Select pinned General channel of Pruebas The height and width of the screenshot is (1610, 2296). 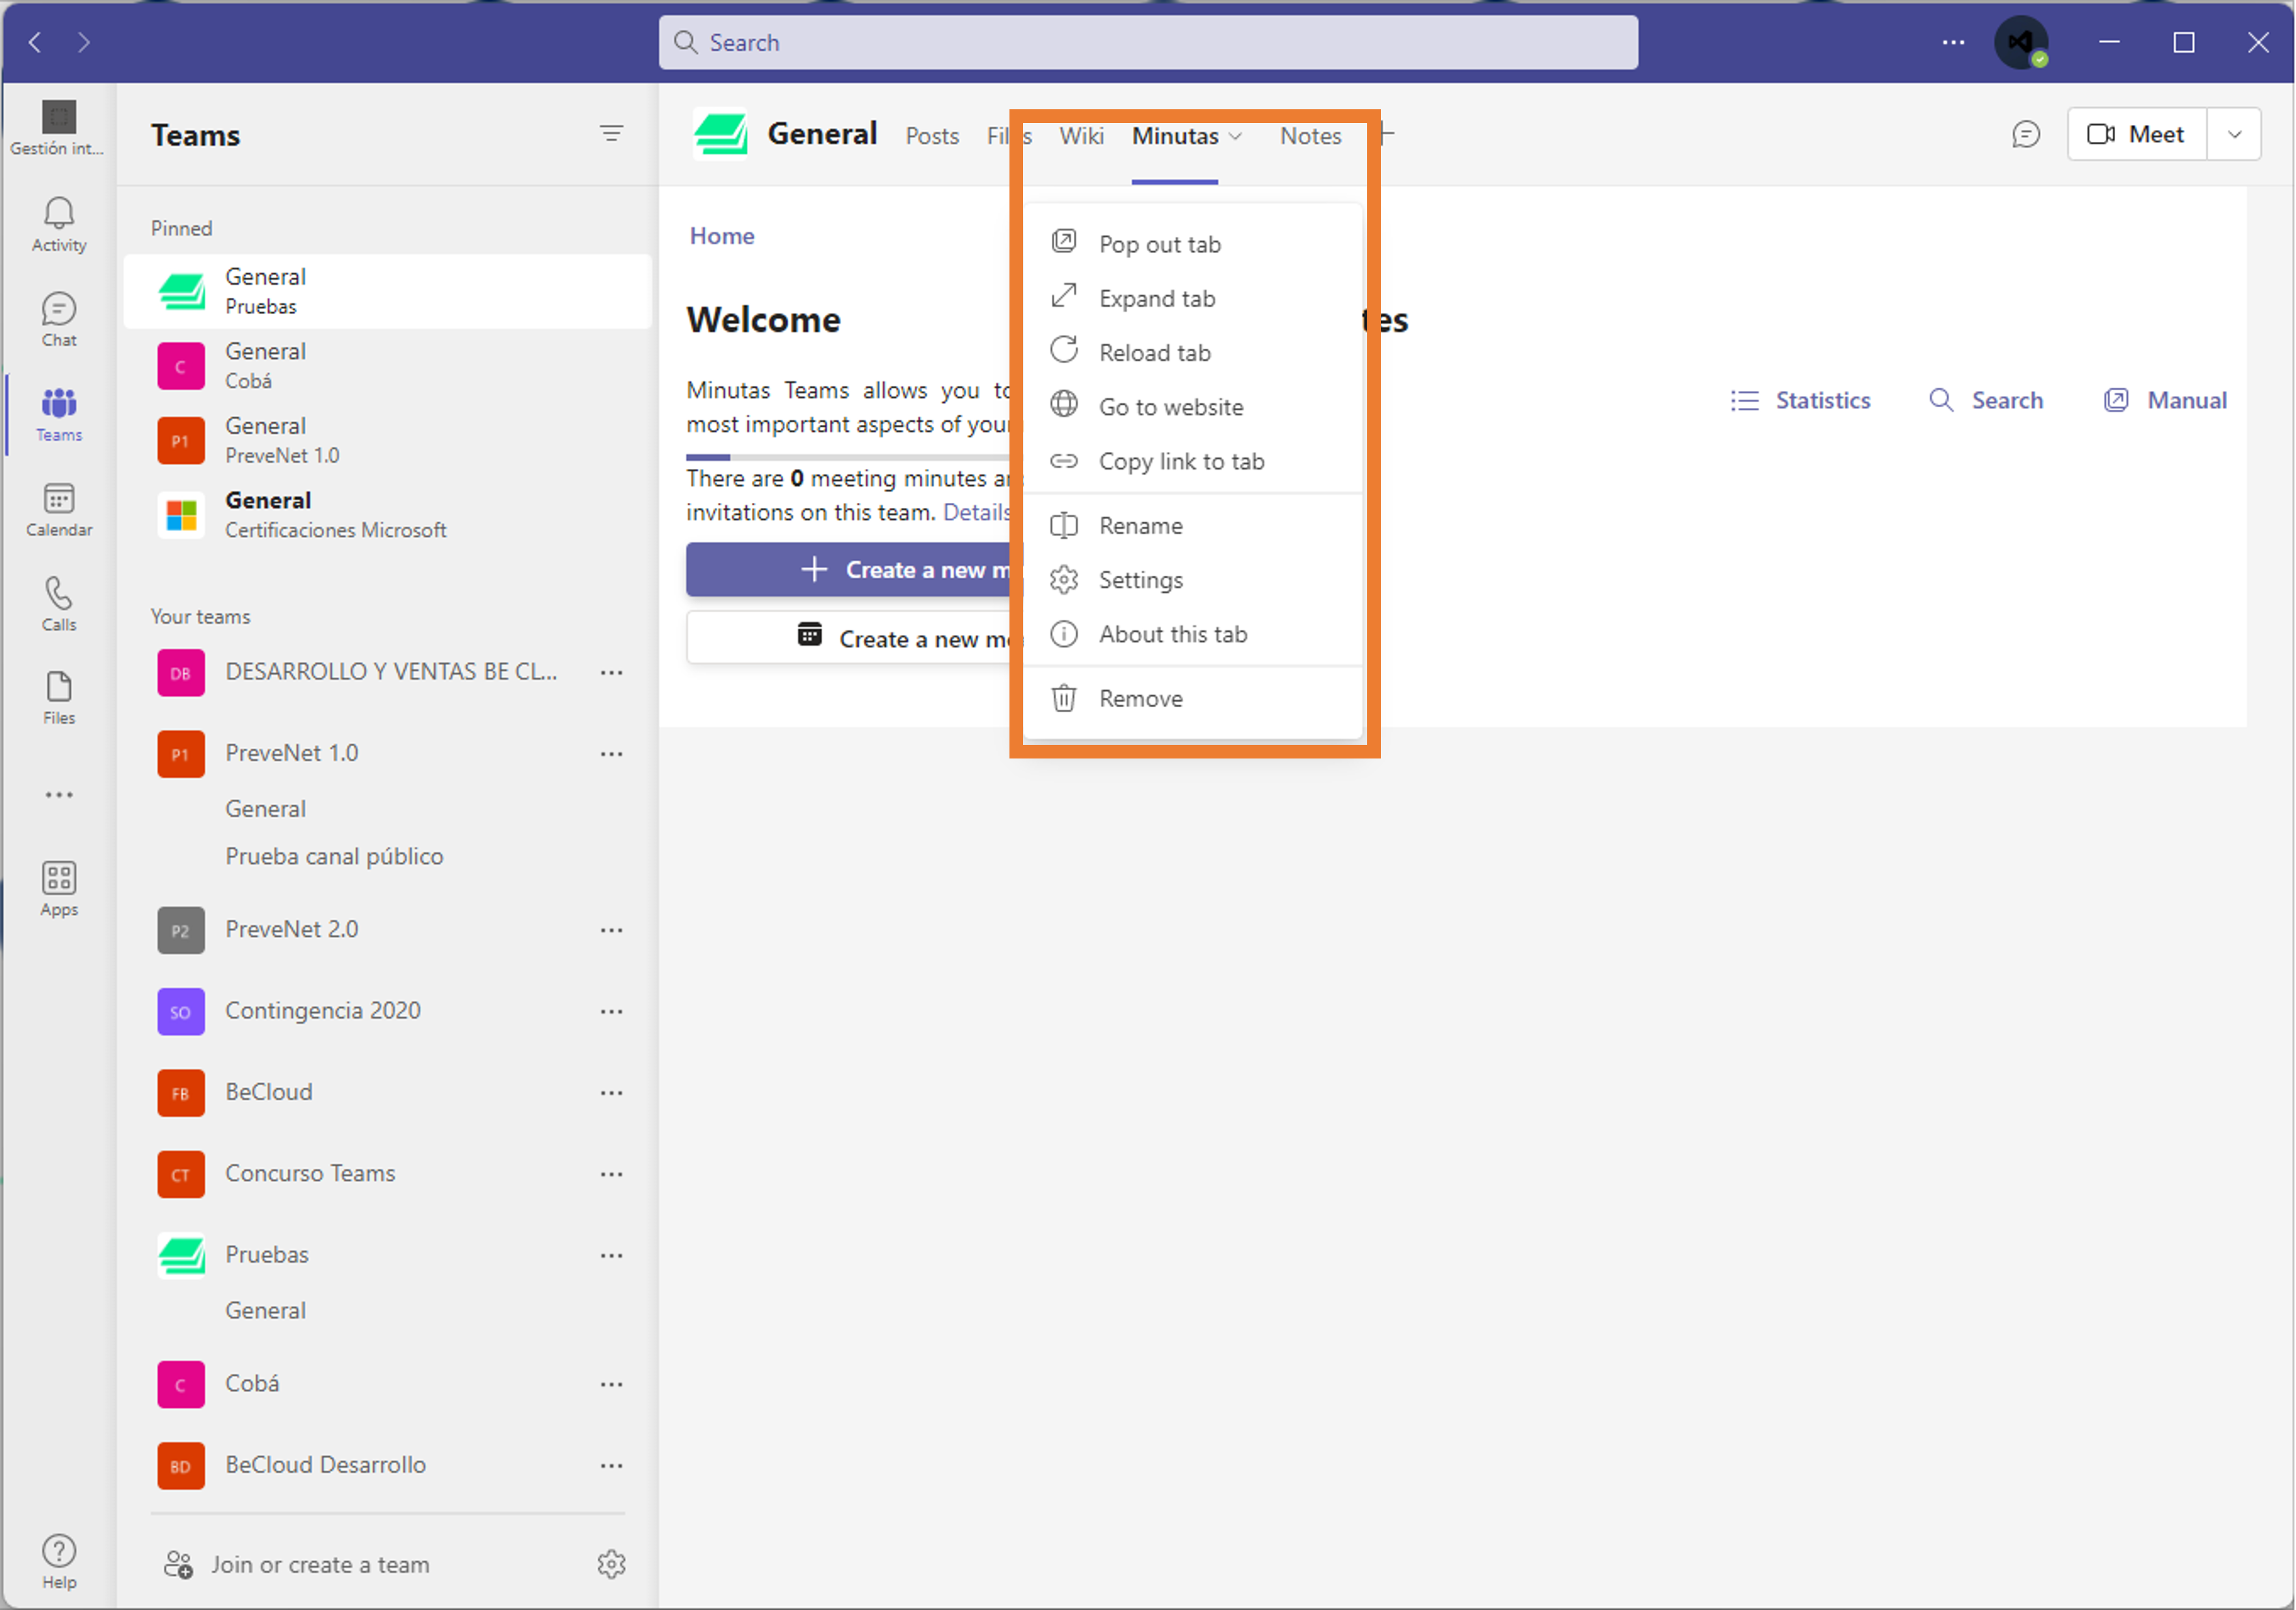pyautogui.click(x=388, y=291)
